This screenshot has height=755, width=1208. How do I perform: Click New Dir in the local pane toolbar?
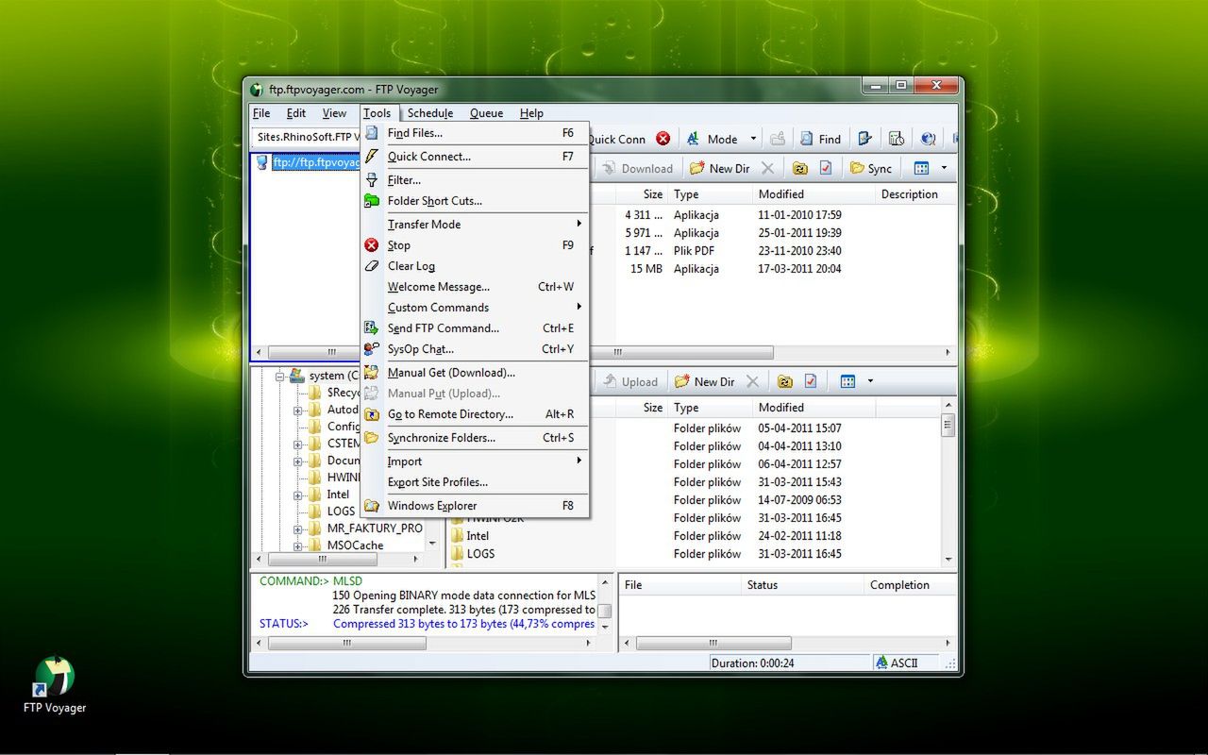(x=705, y=381)
